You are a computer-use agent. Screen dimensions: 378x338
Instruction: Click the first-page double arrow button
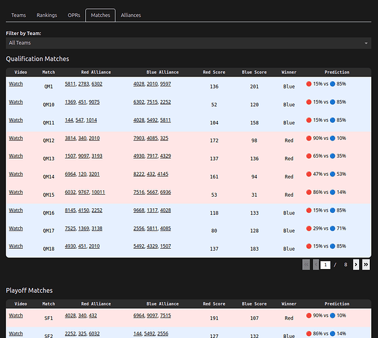tap(306, 265)
